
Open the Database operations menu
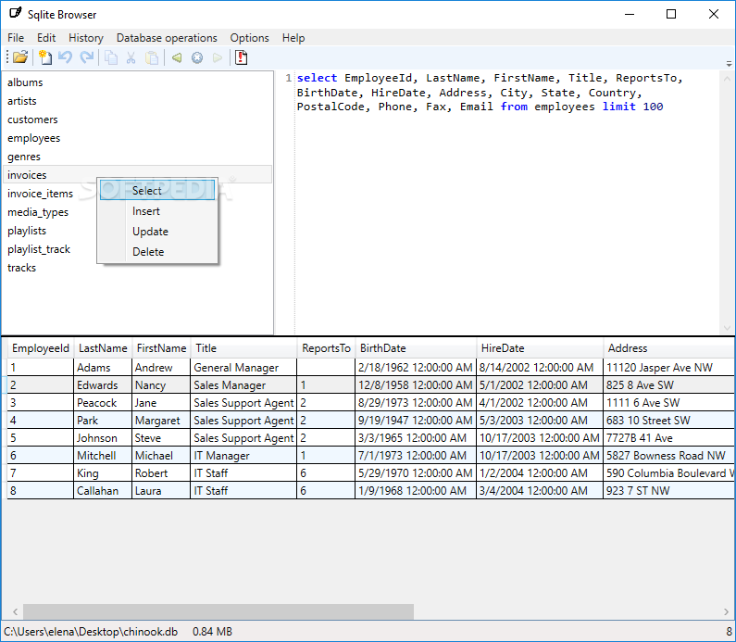click(x=167, y=38)
